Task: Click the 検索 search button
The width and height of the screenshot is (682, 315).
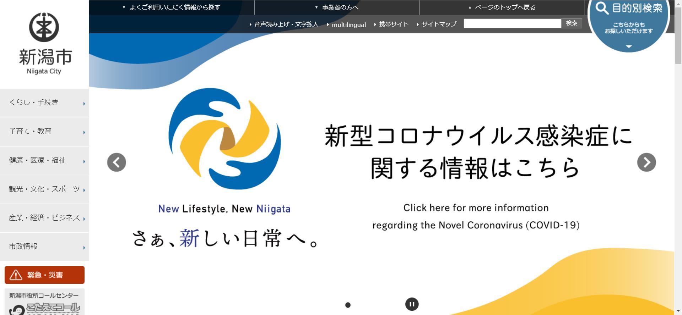Action: [572, 23]
